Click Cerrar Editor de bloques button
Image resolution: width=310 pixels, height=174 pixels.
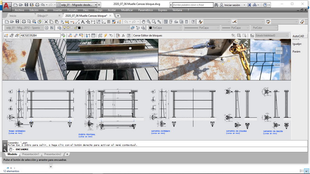coord(148,35)
